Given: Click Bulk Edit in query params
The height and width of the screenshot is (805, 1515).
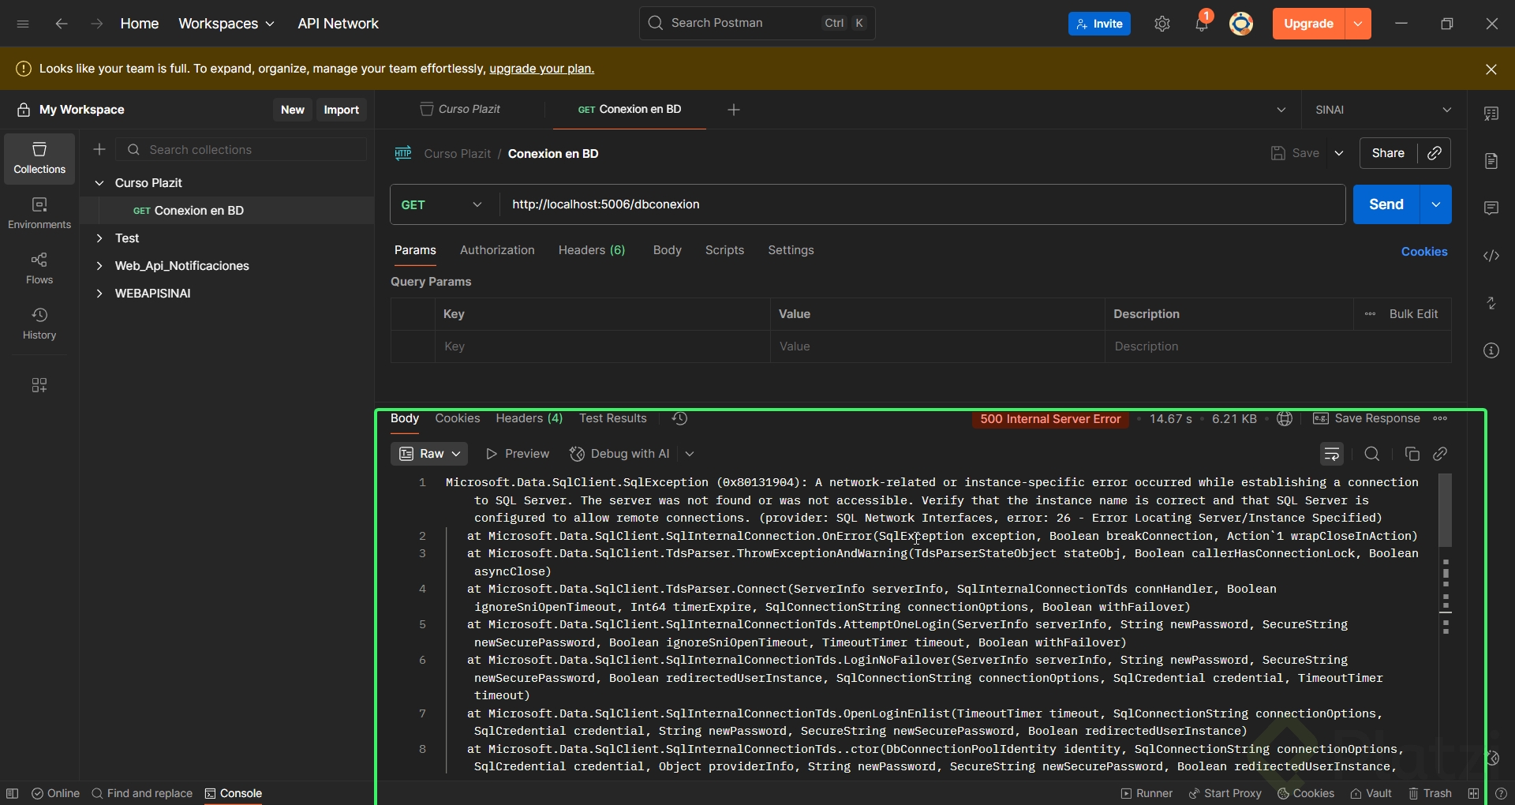Looking at the screenshot, I should coord(1413,314).
